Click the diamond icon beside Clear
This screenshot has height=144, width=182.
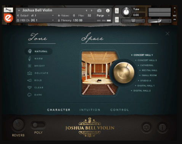29,88
